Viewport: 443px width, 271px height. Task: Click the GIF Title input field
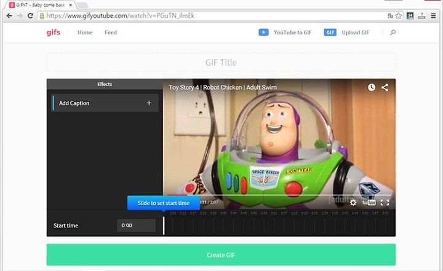pos(221,63)
